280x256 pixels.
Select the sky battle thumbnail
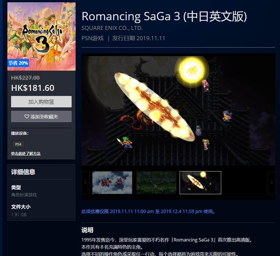[x=112, y=183]
